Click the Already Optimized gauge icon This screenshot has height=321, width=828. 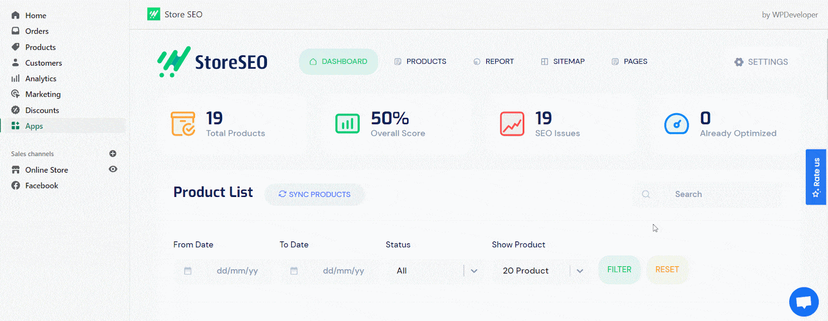pyautogui.click(x=676, y=124)
